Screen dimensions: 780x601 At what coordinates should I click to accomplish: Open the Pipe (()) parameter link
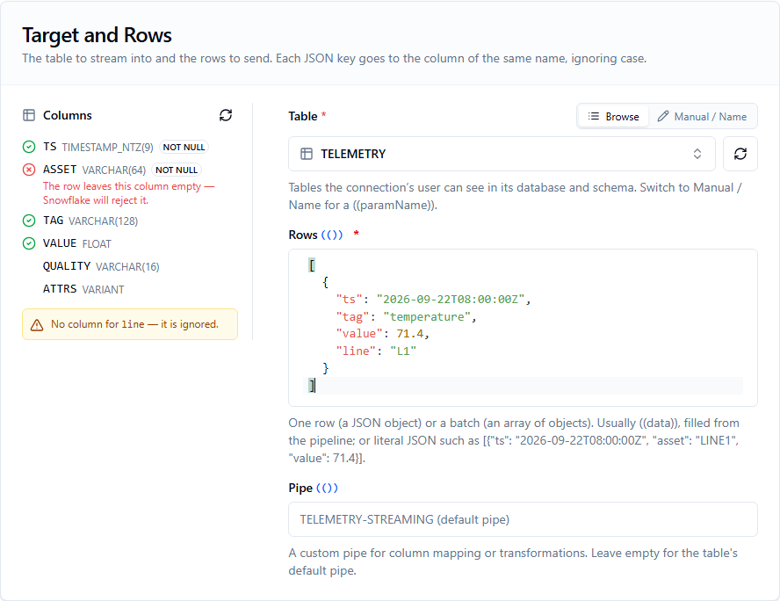click(327, 488)
